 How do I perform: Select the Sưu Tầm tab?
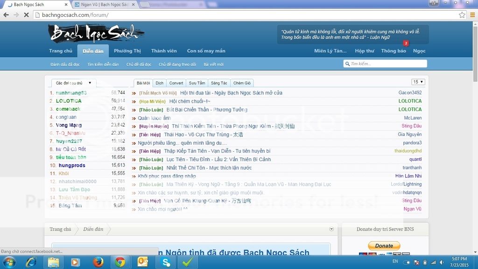pyautogui.click(x=197, y=83)
